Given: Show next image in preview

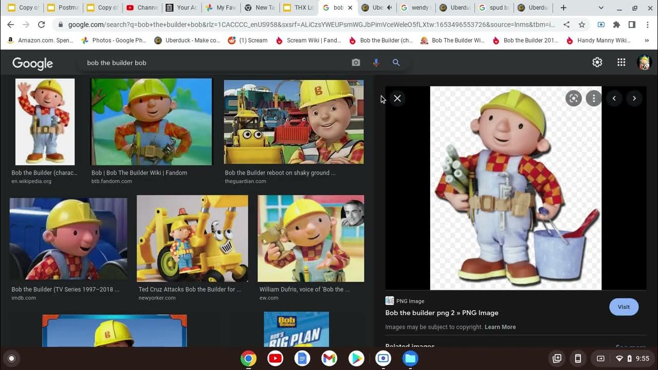Looking at the screenshot, I should click(x=634, y=98).
